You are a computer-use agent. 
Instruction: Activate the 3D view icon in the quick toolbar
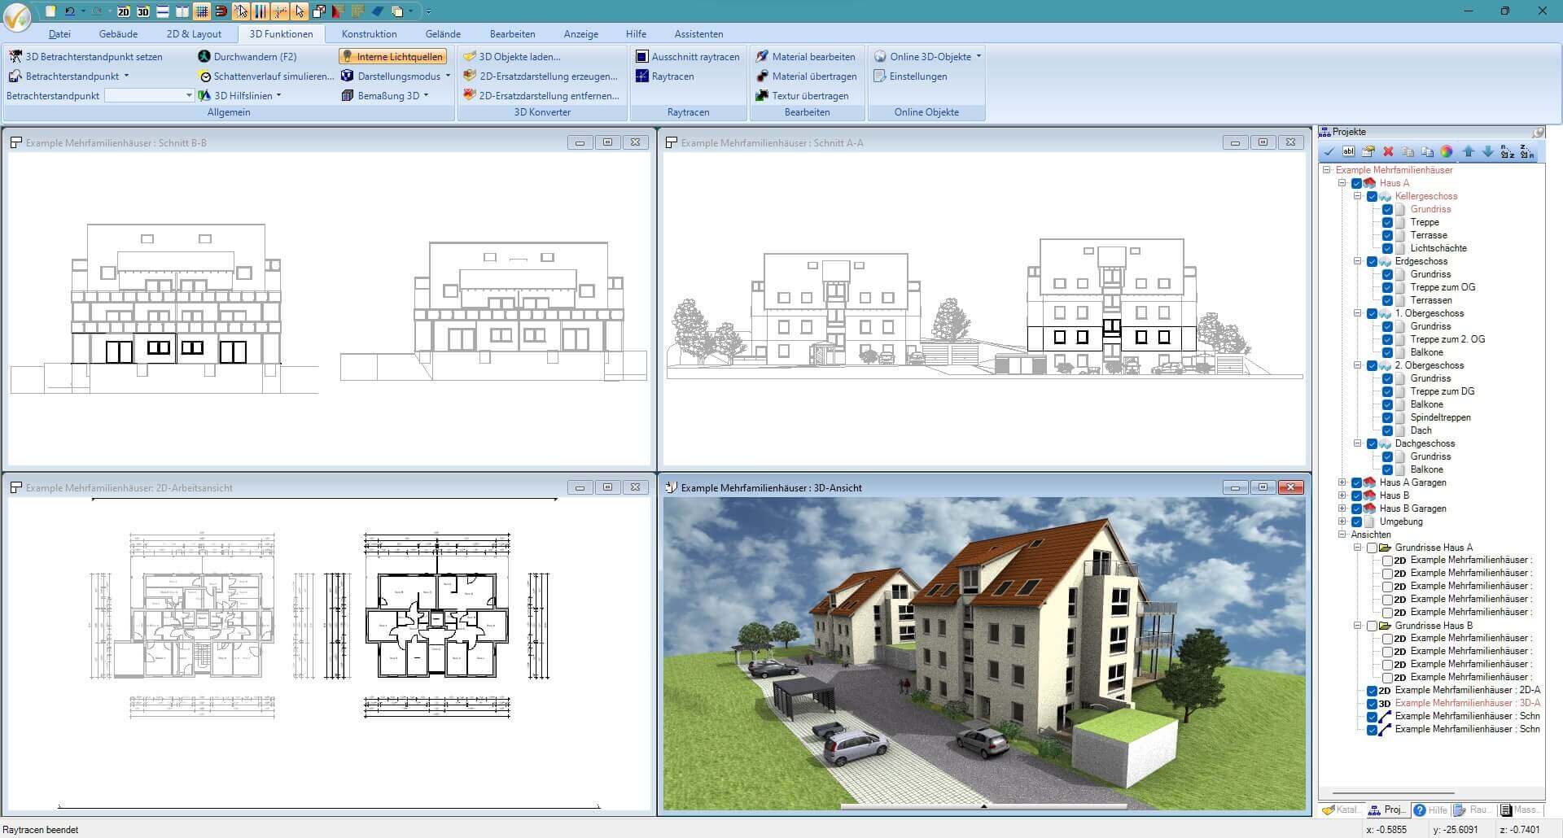pos(142,11)
